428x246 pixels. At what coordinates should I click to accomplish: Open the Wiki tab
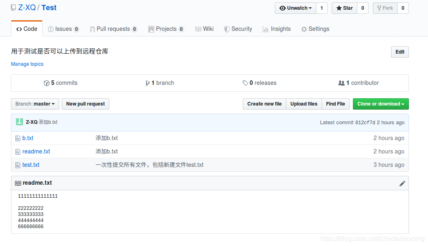tap(204, 29)
